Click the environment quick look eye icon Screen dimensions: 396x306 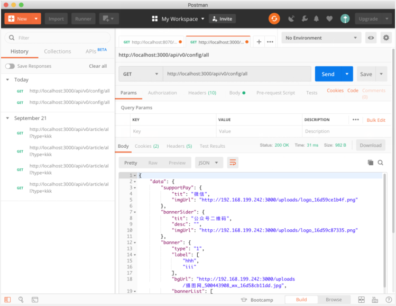(371, 38)
